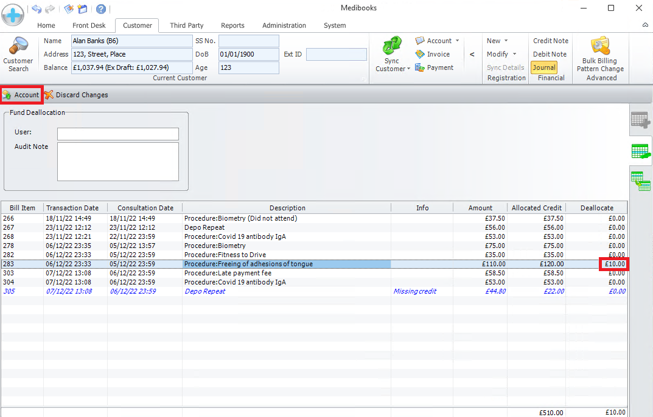Open the Administration ribbon tab

tap(284, 26)
